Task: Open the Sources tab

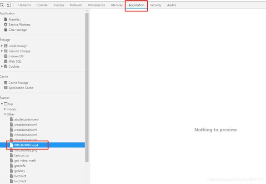Action: tap(59, 5)
